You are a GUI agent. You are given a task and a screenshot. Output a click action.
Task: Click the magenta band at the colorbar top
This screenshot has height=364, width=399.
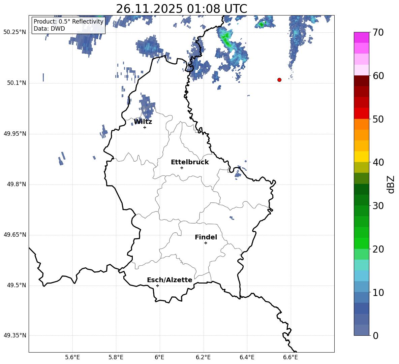pyautogui.click(x=361, y=37)
